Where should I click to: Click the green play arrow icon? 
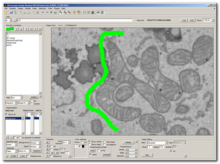tap(51, 12)
